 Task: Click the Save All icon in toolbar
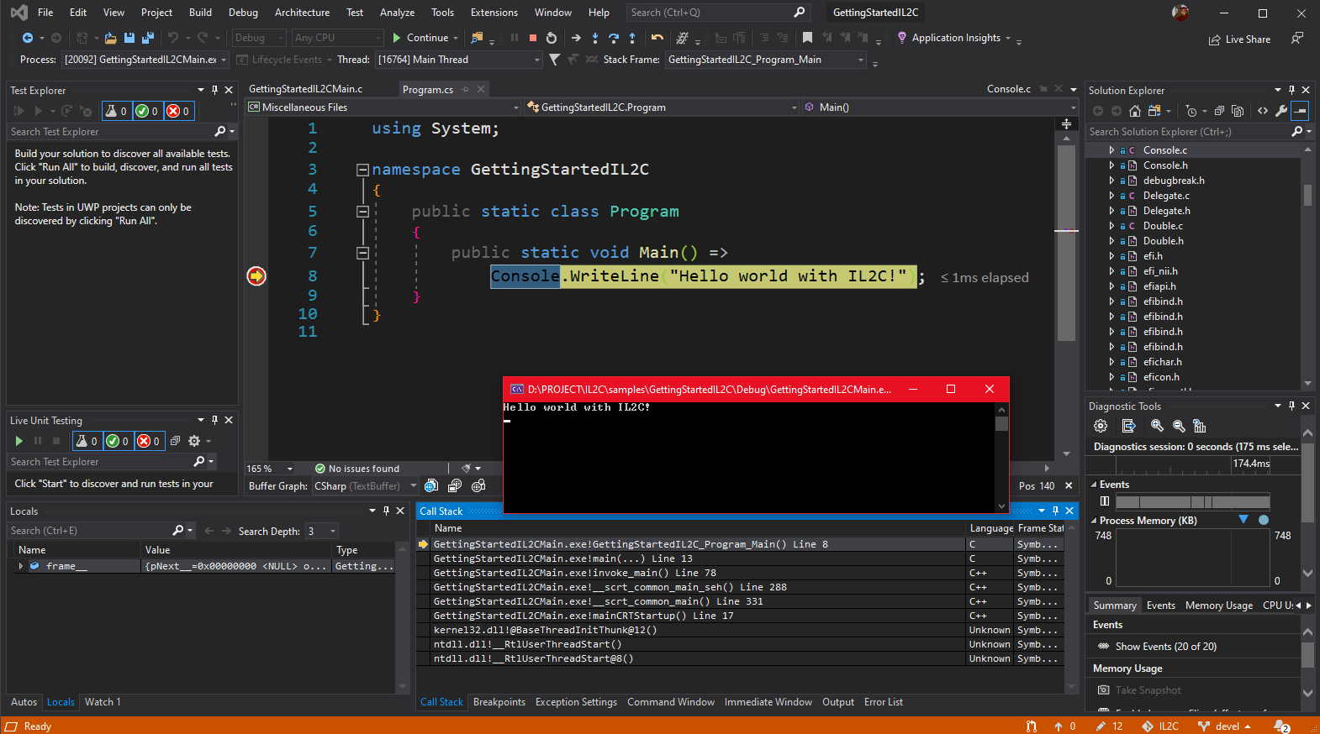click(148, 38)
